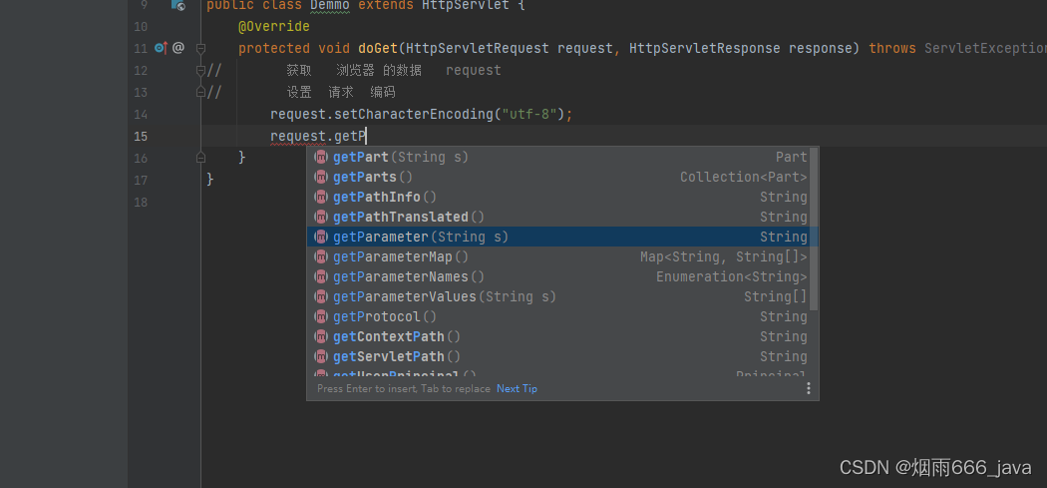Collapse the doGet method fold marker

[201, 48]
